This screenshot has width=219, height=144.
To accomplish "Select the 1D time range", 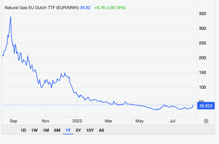I will pyautogui.click(x=23, y=130).
